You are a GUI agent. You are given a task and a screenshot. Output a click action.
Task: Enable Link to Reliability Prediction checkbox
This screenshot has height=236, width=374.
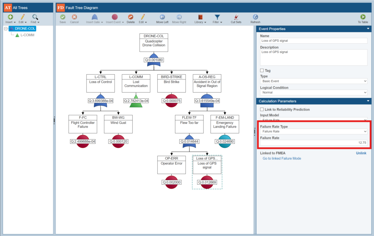[x=262, y=109]
